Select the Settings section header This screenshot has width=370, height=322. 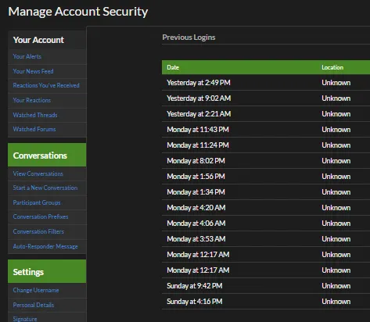pyautogui.click(x=47, y=271)
